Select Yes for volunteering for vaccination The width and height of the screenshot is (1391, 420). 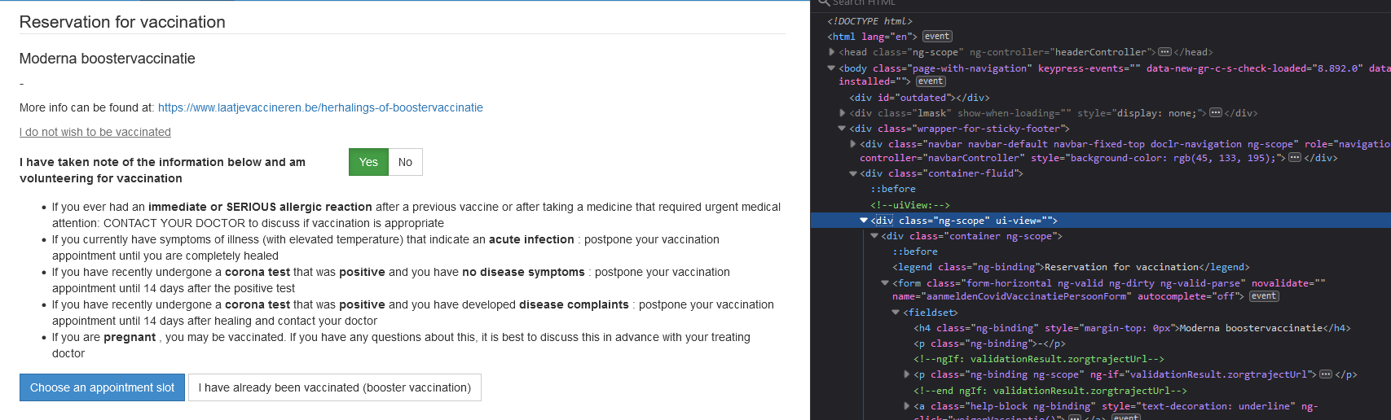click(x=368, y=162)
